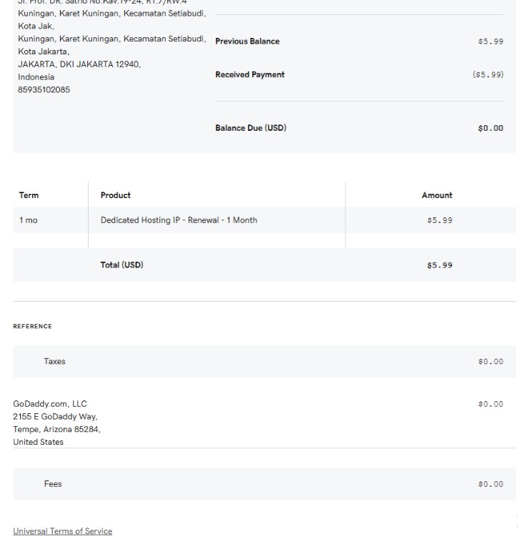Click the 2155 E GoDaddy Way address line

coord(55,417)
